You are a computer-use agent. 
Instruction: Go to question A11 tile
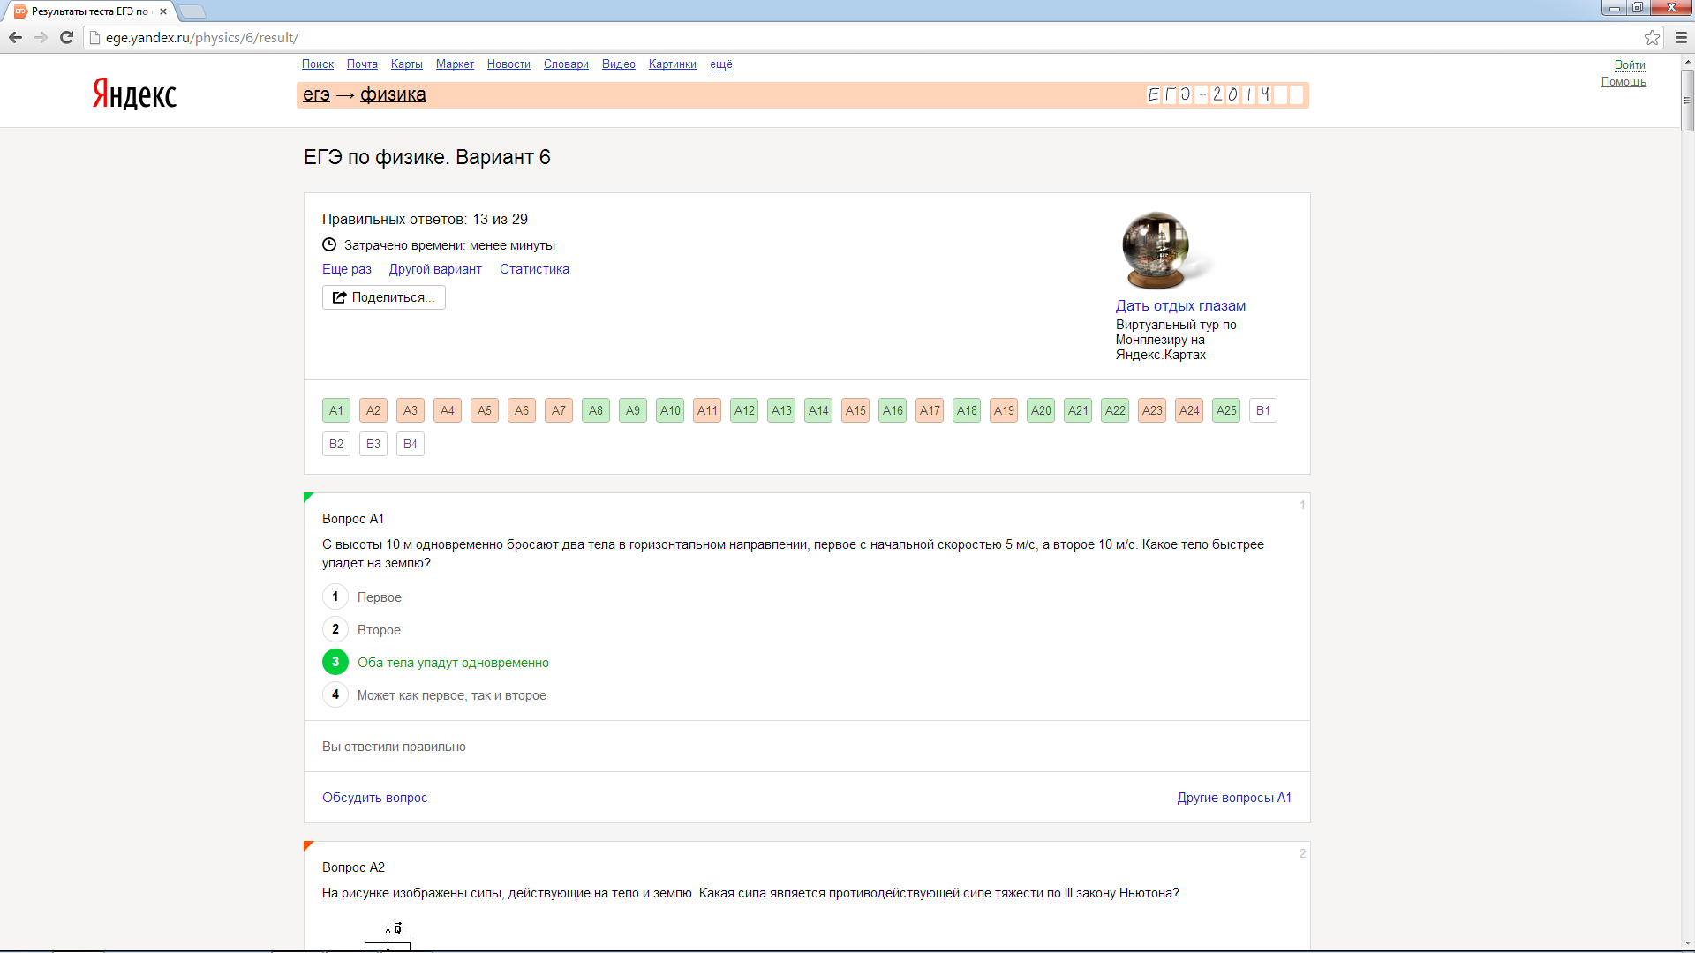click(x=707, y=410)
